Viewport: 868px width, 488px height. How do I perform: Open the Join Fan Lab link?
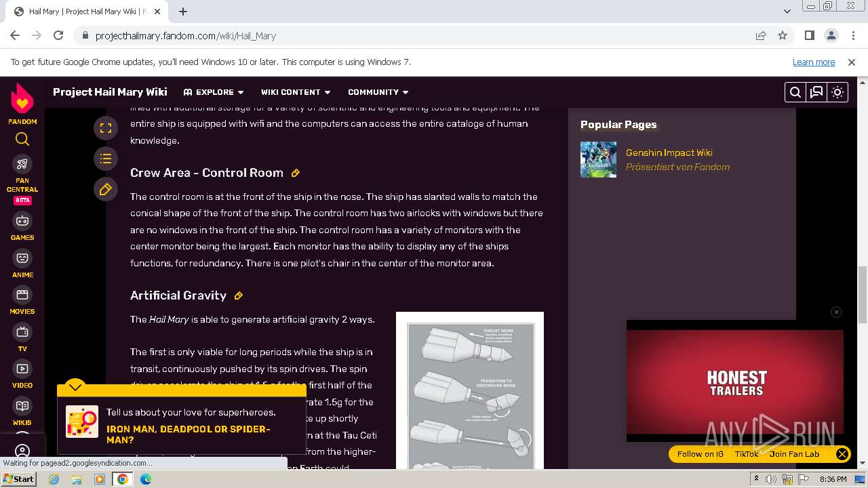(x=794, y=454)
